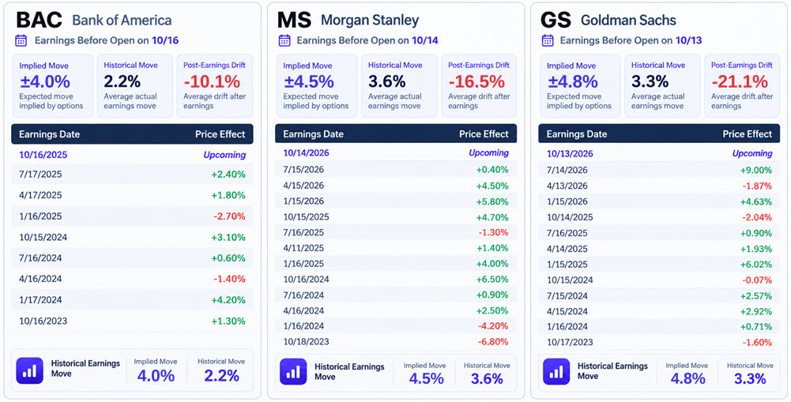Click the bar chart icon in BAC footer
The width and height of the screenshot is (791, 402).
[x=30, y=370]
